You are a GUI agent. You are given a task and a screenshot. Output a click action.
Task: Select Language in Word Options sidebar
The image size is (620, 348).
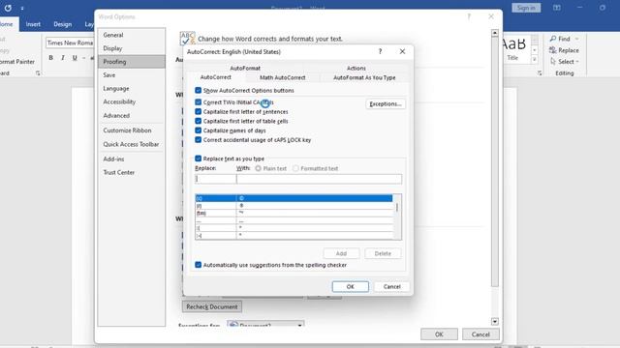(132, 89)
